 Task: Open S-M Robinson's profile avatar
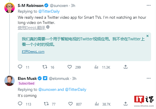(10, 8)
